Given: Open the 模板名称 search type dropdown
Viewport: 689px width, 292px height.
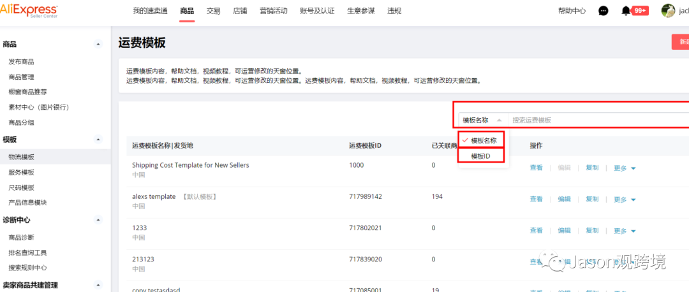Looking at the screenshot, I should 482,120.
